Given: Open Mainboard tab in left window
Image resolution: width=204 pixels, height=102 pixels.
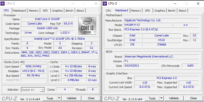Looking at the screenshot, I should pos(19,11).
